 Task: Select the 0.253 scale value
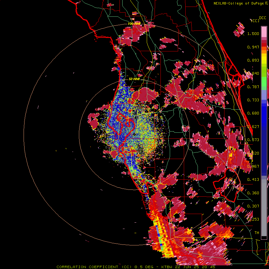pos(253,219)
